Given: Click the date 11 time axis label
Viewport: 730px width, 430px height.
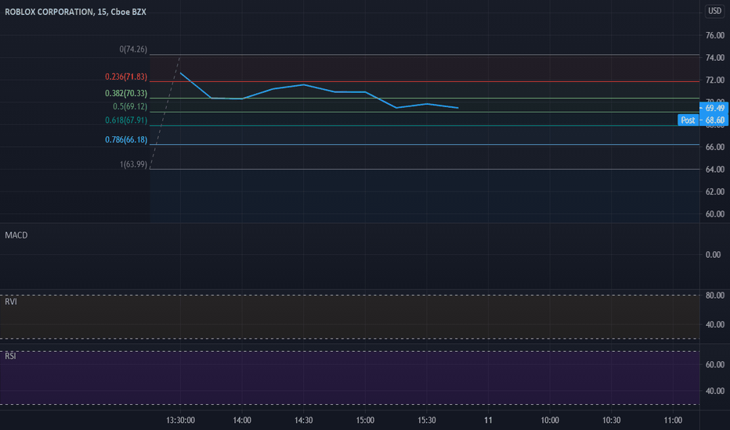Looking at the screenshot, I should click(x=488, y=421).
